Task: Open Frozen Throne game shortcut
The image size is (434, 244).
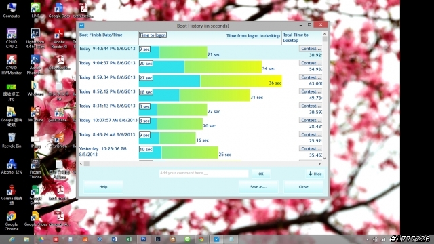Action: pyautogui.click(x=35, y=169)
